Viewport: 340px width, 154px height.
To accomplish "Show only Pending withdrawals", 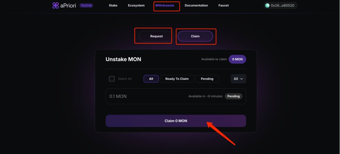I will 207,79.
